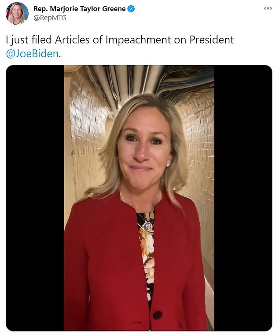
Task: Click the right black letterbox area of video
Action: click(x=243, y=198)
